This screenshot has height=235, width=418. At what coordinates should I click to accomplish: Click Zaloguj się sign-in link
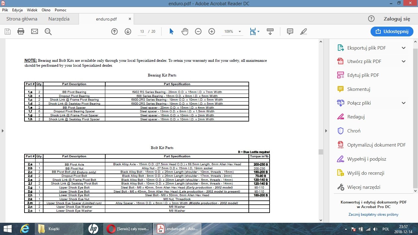(397, 19)
